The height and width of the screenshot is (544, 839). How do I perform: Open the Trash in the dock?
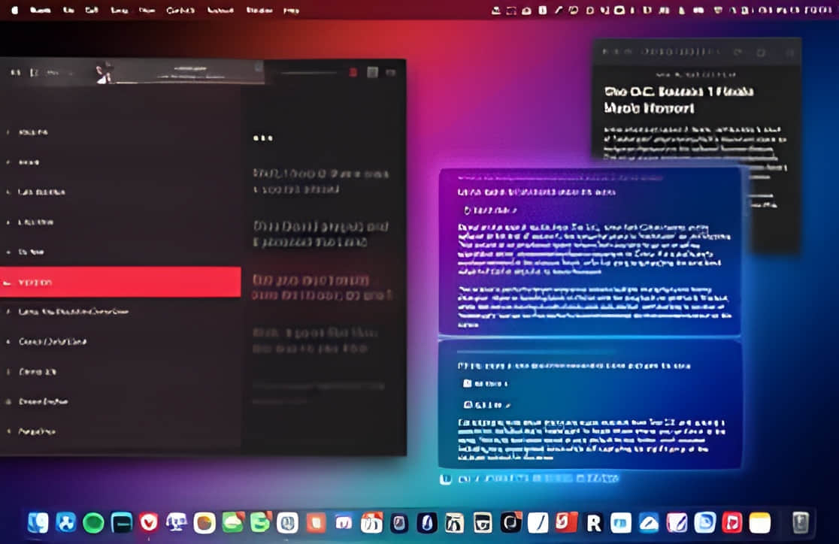(801, 522)
